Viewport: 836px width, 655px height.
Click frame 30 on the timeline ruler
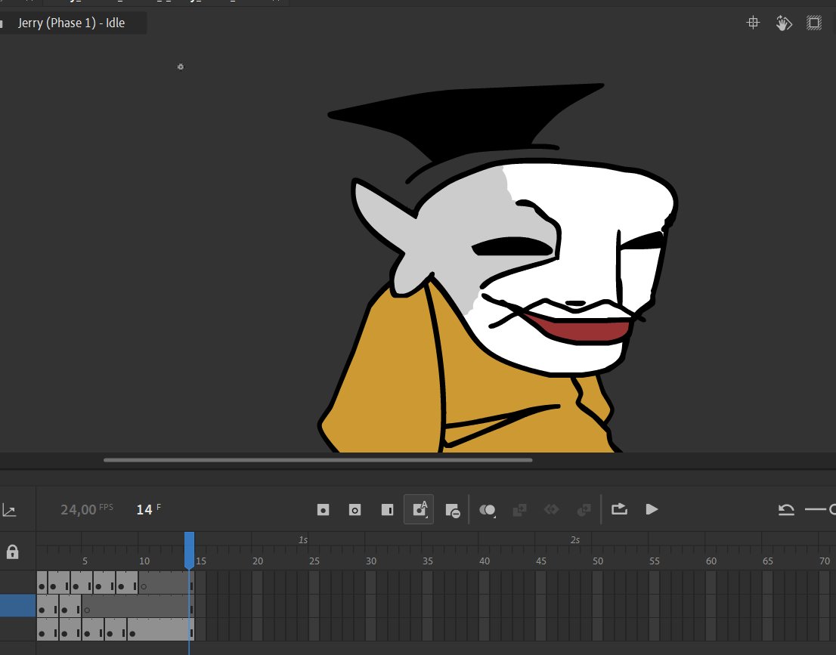[371, 561]
